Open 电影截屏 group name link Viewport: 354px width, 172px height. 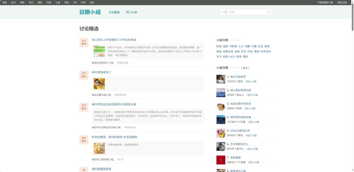click(x=235, y=158)
